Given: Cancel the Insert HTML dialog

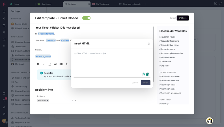Looking at the screenshot, I should tap(135, 82).
